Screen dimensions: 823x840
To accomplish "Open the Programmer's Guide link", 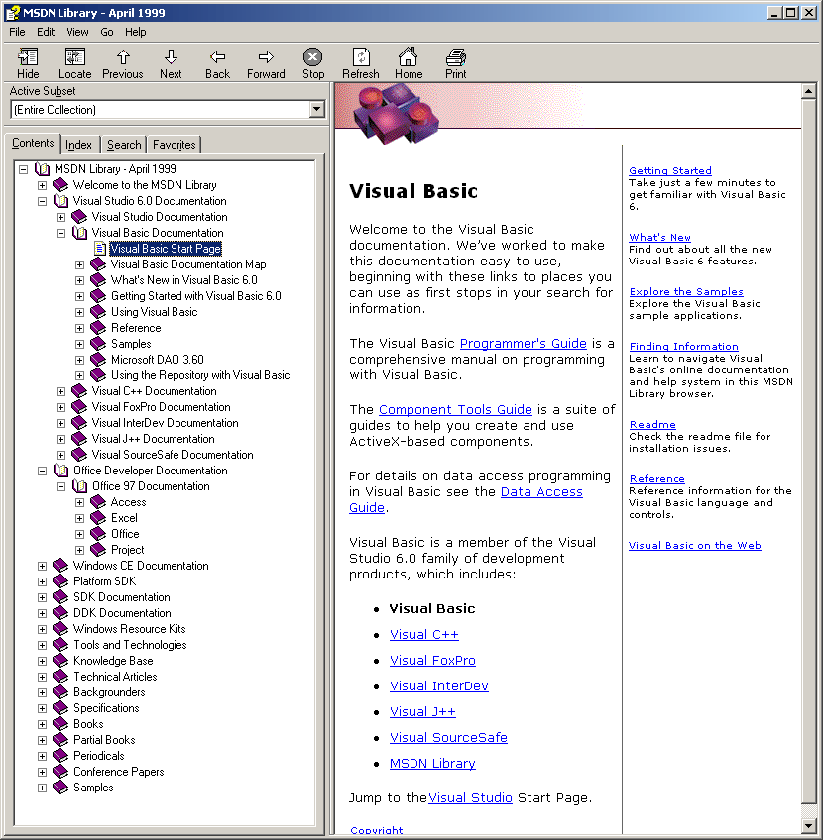I will tap(524, 343).
